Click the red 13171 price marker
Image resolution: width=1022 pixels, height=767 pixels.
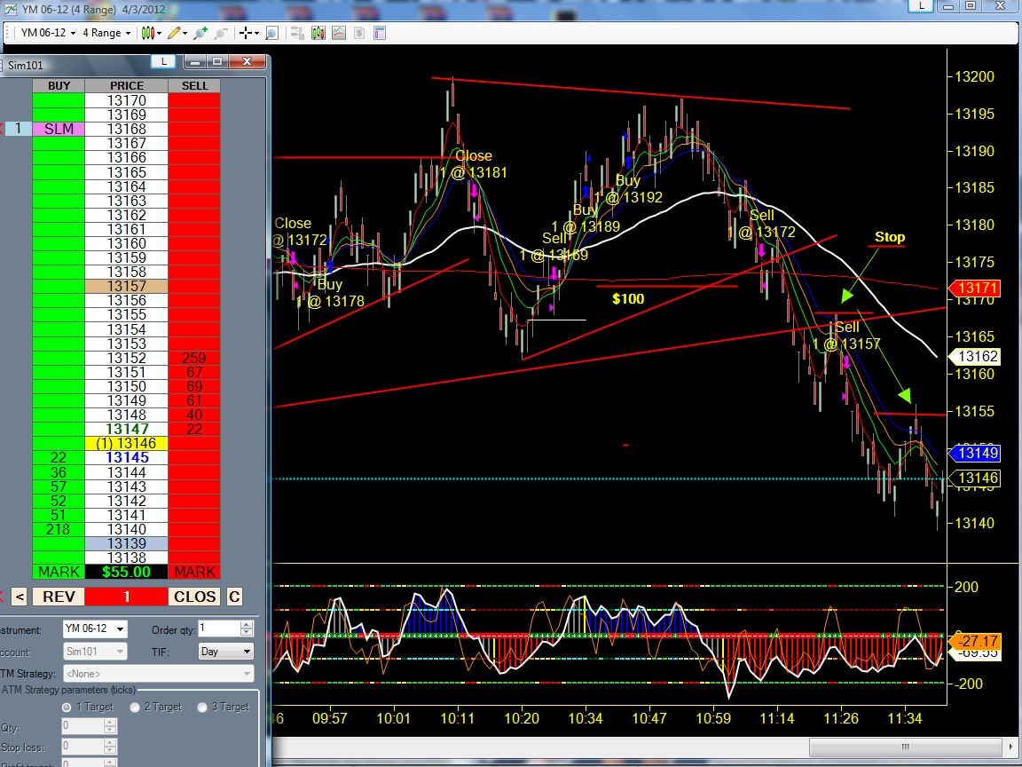click(x=974, y=288)
